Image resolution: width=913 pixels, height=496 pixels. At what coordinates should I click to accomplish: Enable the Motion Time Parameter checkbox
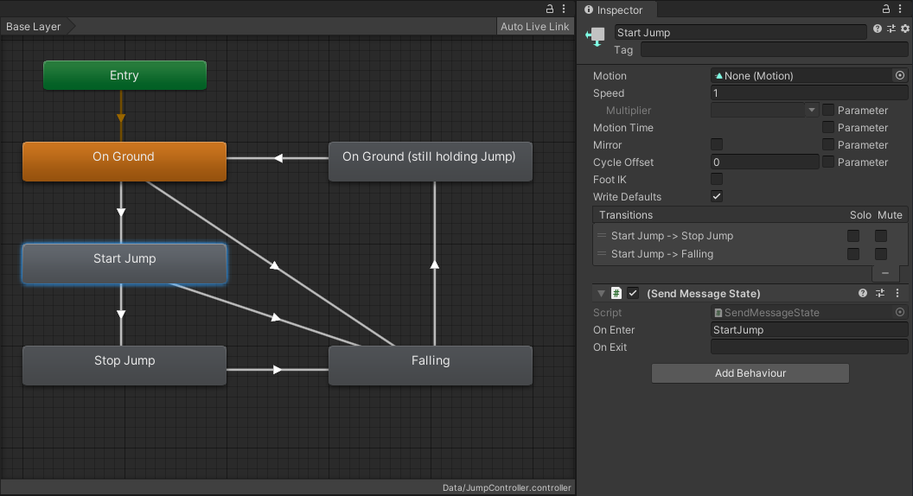pos(828,127)
